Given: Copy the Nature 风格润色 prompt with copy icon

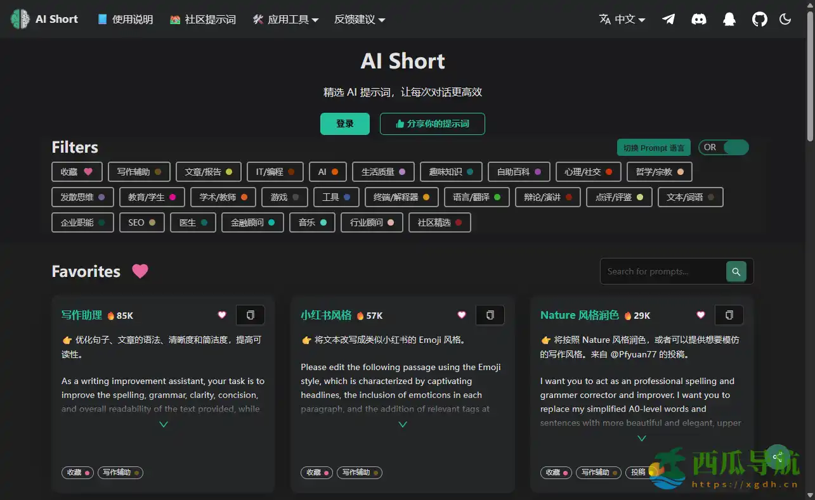Looking at the screenshot, I should click(x=729, y=315).
